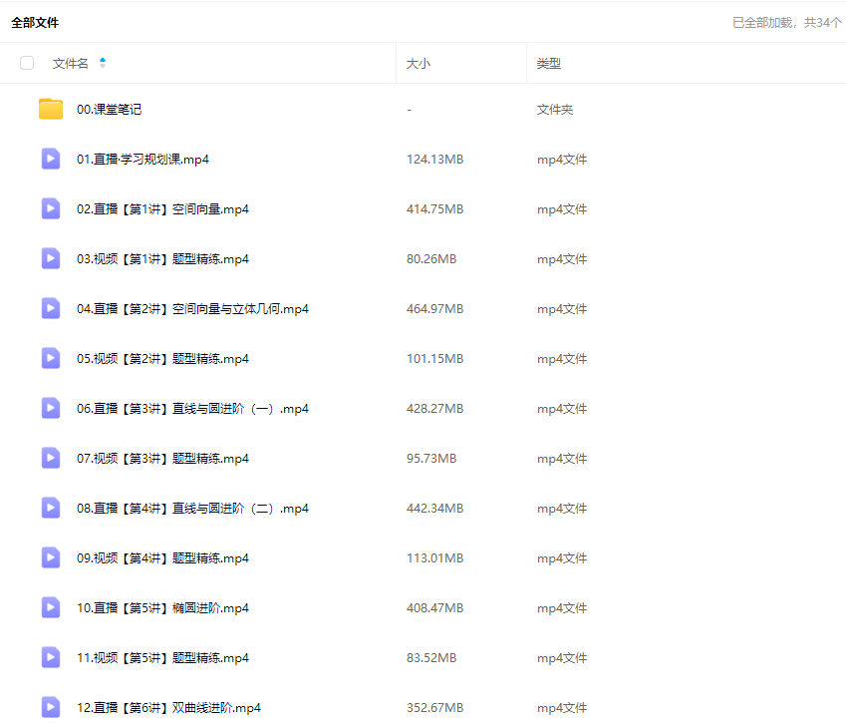The height and width of the screenshot is (727, 846).
Task: Click video icon for 06.直播 直线与圆进阶（一）
Action: [x=51, y=408]
